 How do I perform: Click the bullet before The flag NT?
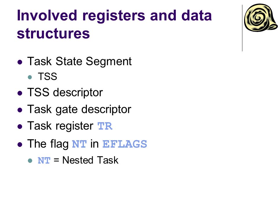pyautogui.click(x=20, y=144)
